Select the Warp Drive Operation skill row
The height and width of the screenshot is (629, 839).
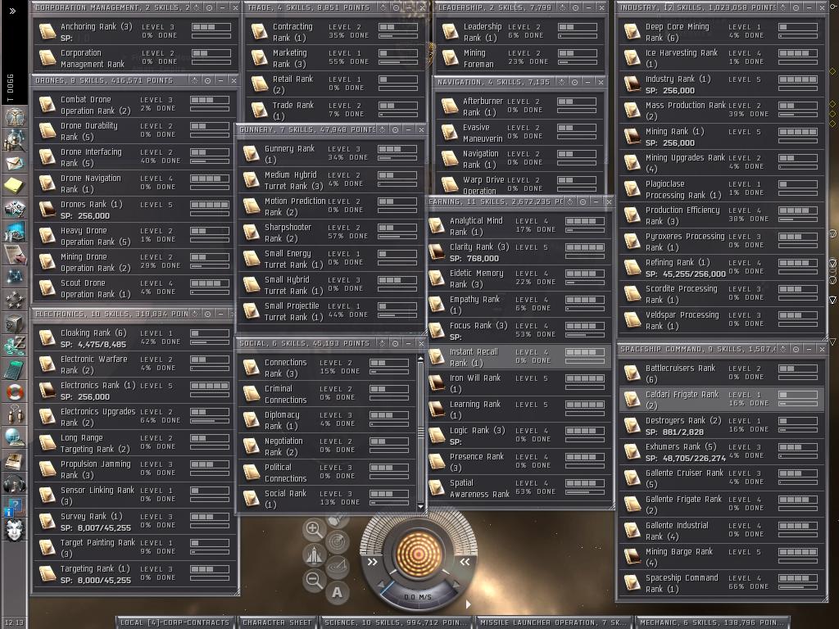pos(519,185)
